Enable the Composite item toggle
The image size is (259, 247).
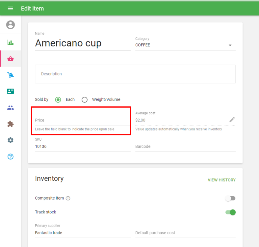click(x=230, y=198)
